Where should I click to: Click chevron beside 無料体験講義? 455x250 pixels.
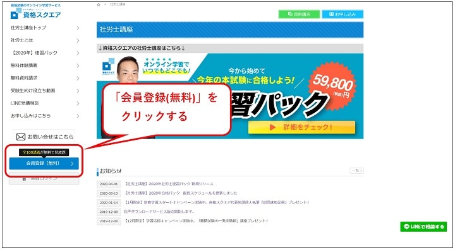pos(78,66)
